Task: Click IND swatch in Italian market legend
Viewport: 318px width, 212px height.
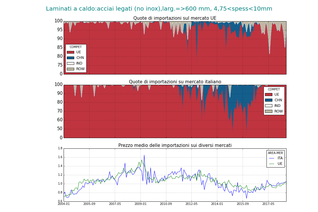Action: tap(269, 106)
